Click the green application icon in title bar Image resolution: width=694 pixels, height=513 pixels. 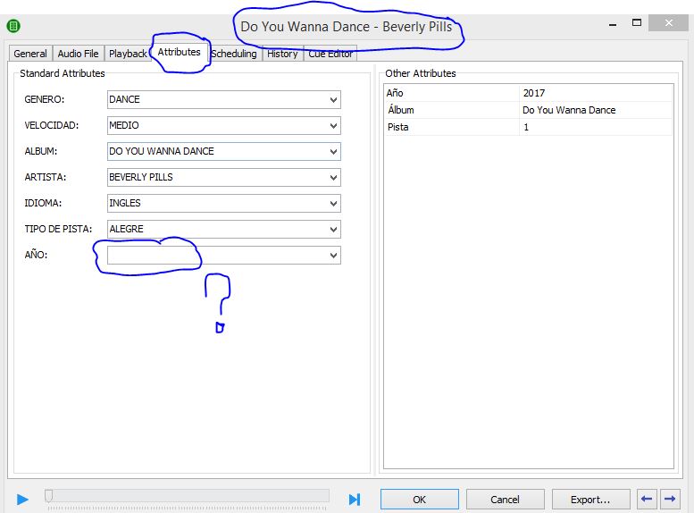(13, 26)
